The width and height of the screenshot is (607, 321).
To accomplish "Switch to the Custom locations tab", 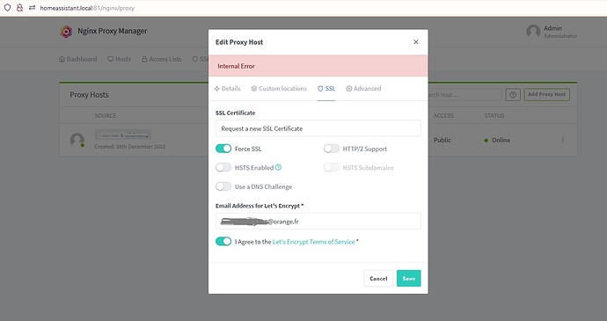I will click(279, 89).
